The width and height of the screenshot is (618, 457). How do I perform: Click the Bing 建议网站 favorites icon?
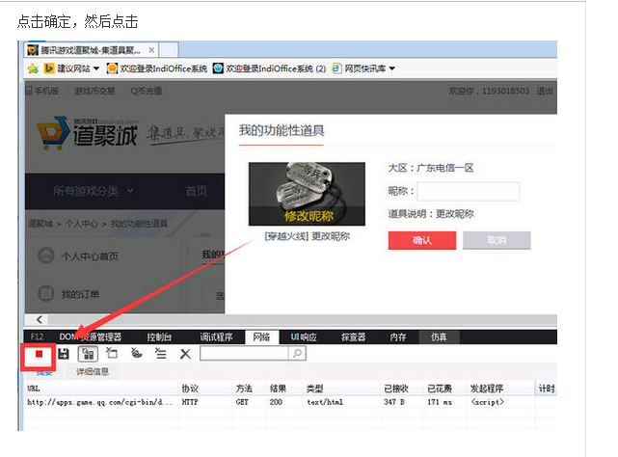coord(48,68)
